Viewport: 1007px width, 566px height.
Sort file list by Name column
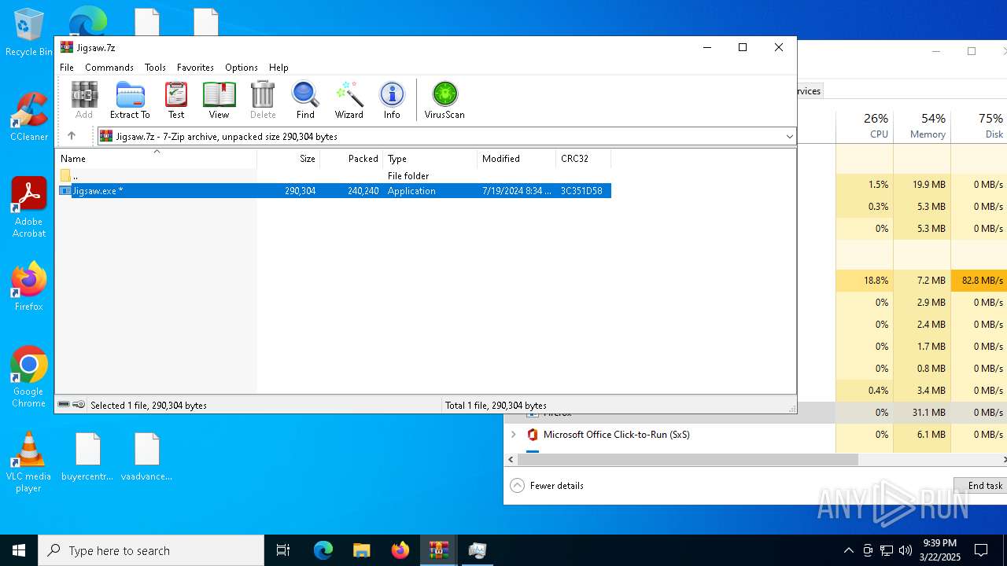pyautogui.click(x=156, y=159)
